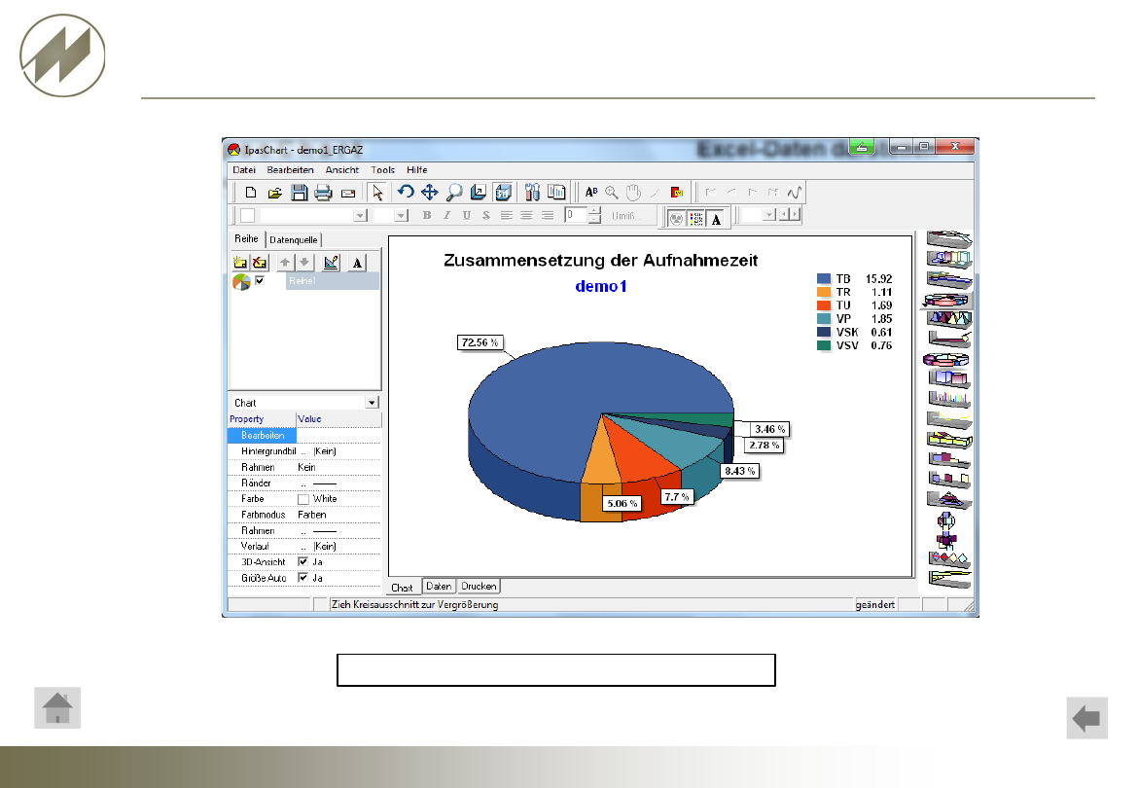Add a series with the add icon
Image resolution: width=1138 pixels, height=788 pixels.
click(x=239, y=263)
